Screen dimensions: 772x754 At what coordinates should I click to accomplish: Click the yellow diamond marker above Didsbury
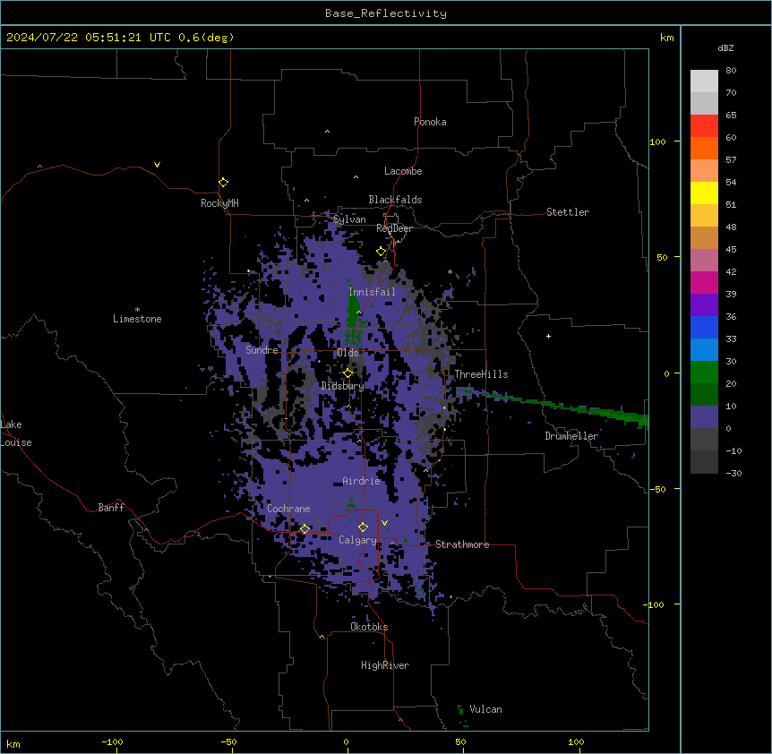point(347,373)
